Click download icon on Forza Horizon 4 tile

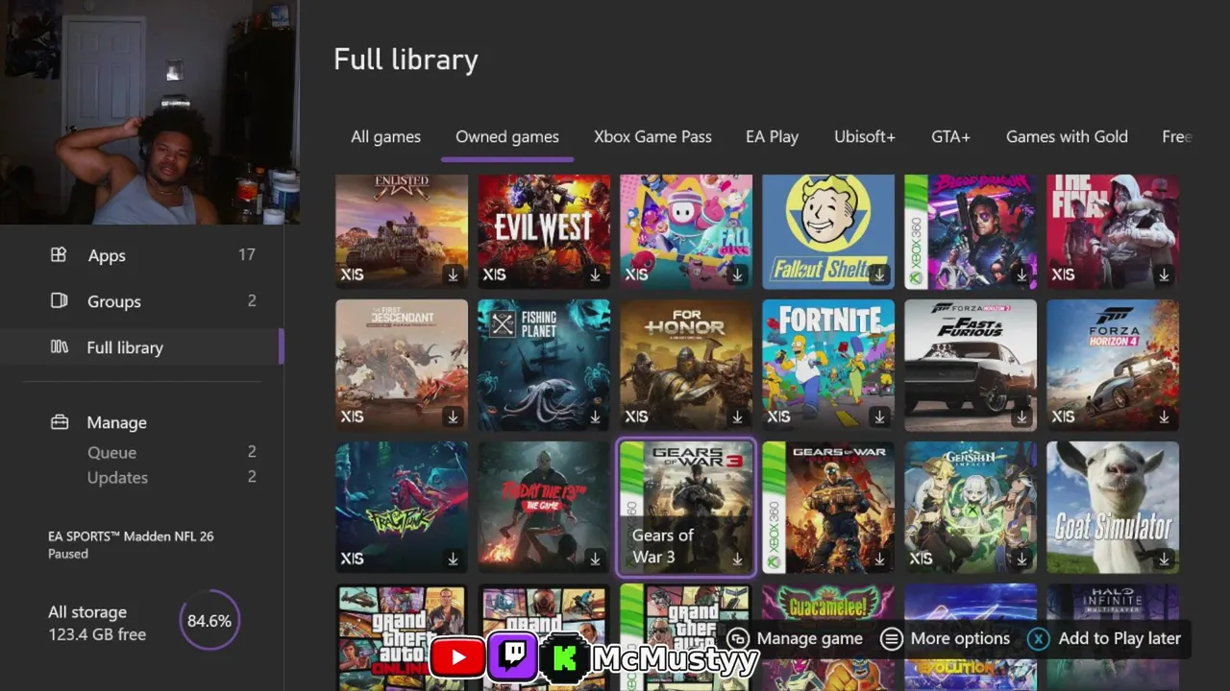1164,417
